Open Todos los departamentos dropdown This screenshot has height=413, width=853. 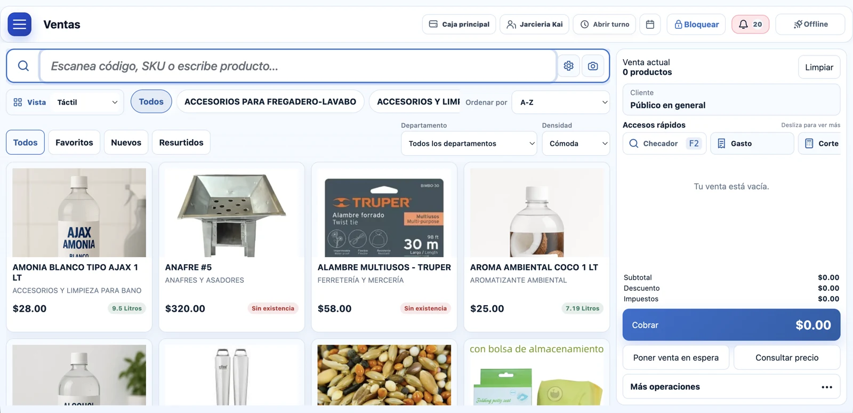(469, 144)
